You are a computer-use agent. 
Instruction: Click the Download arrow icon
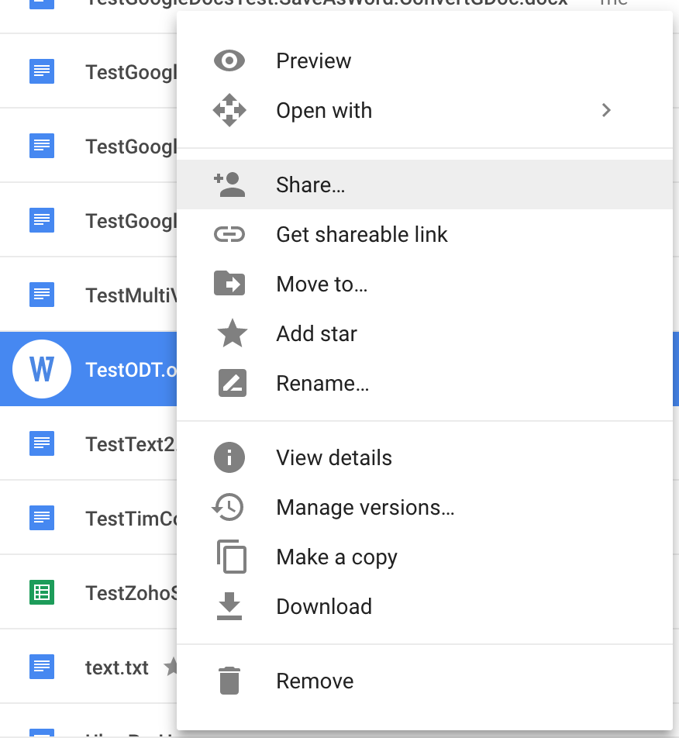(229, 606)
